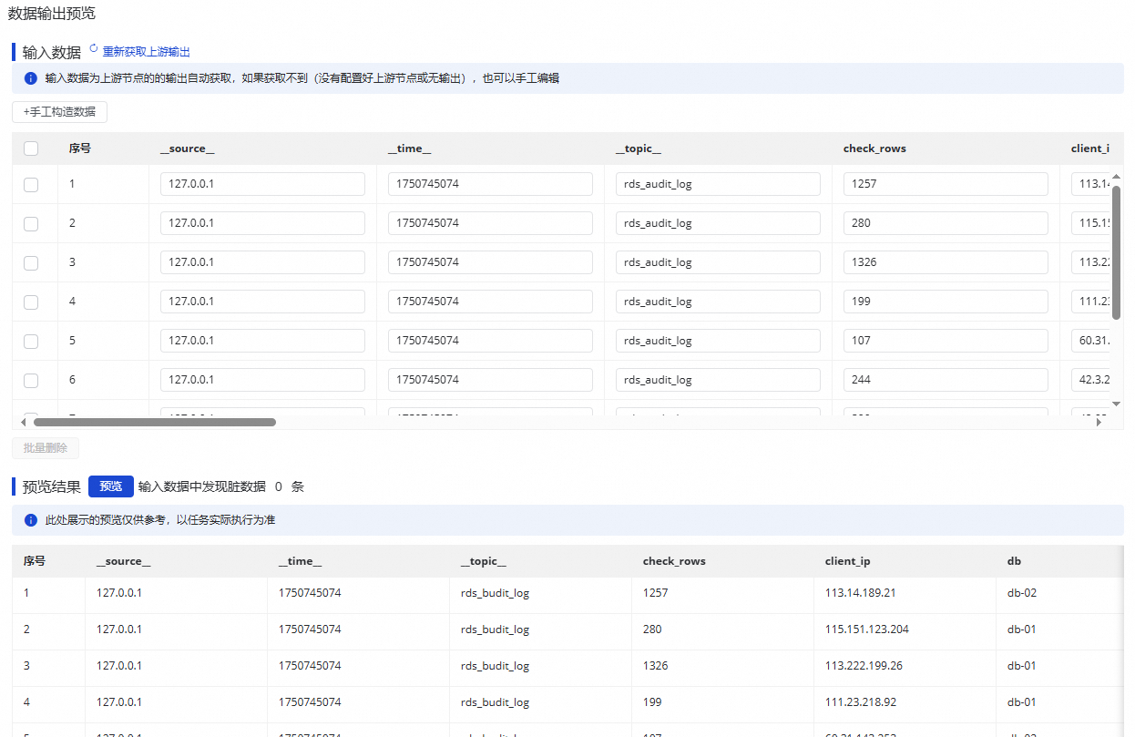1135x737 pixels.
Task: Click the preview cell 115.151.123.204
Action: pyautogui.click(x=867, y=630)
